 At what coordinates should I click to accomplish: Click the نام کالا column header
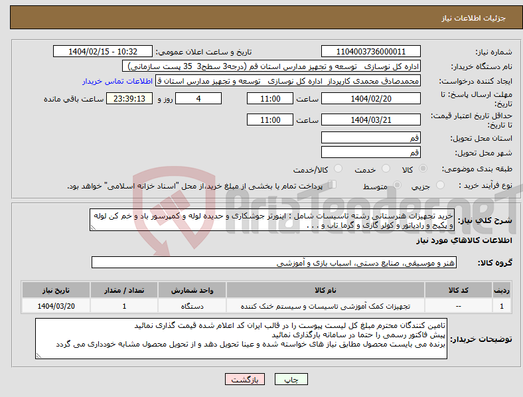pyautogui.click(x=325, y=290)
